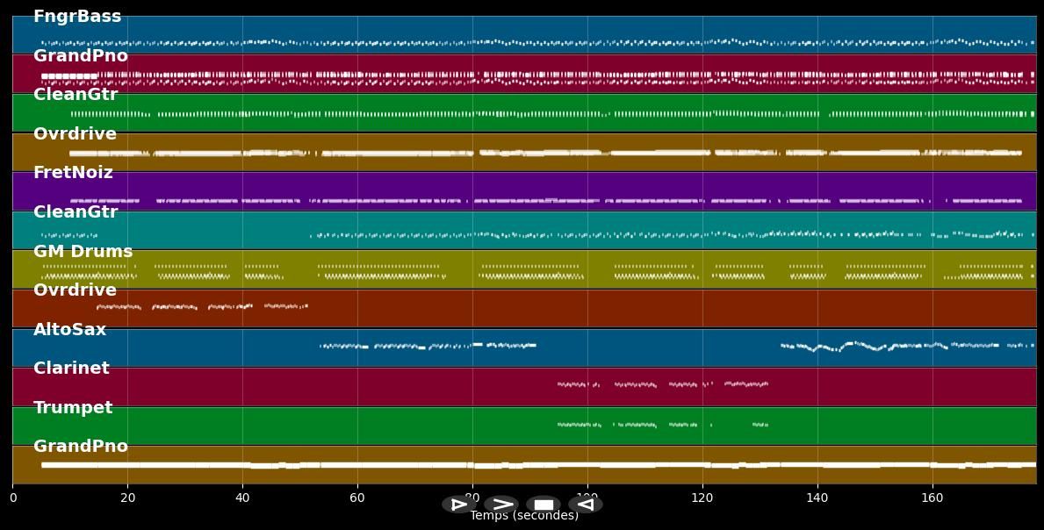The image size is (1044, 530).
Task: Click the GM Drums track label
Action: [x=83, y=252]
